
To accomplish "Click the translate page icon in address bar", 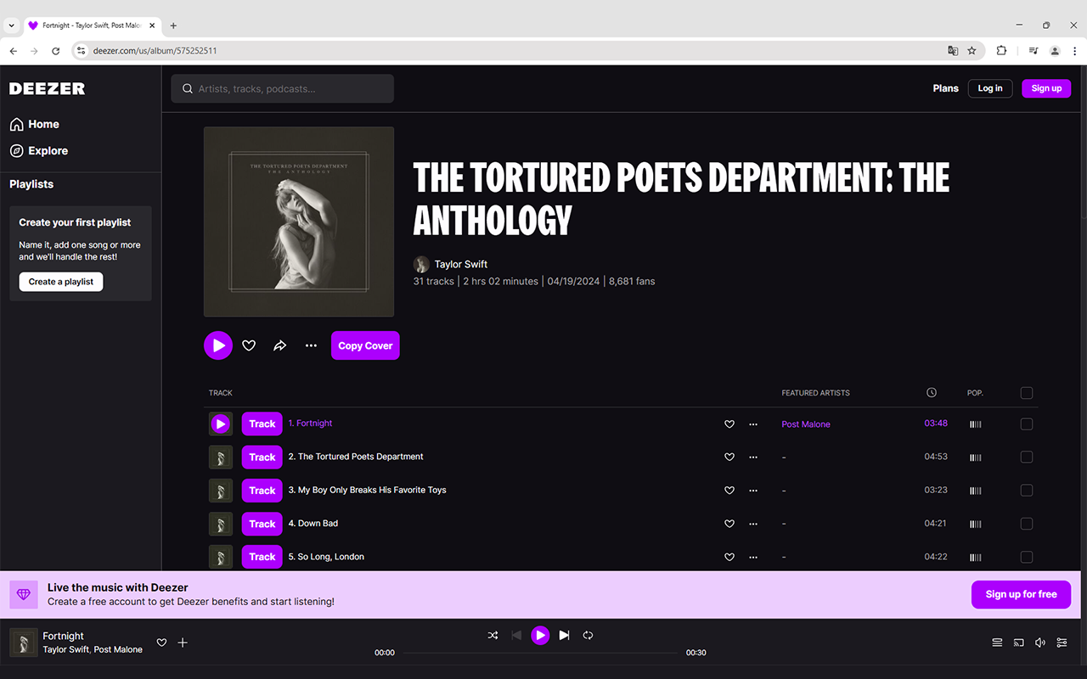I will coord(953,51).
